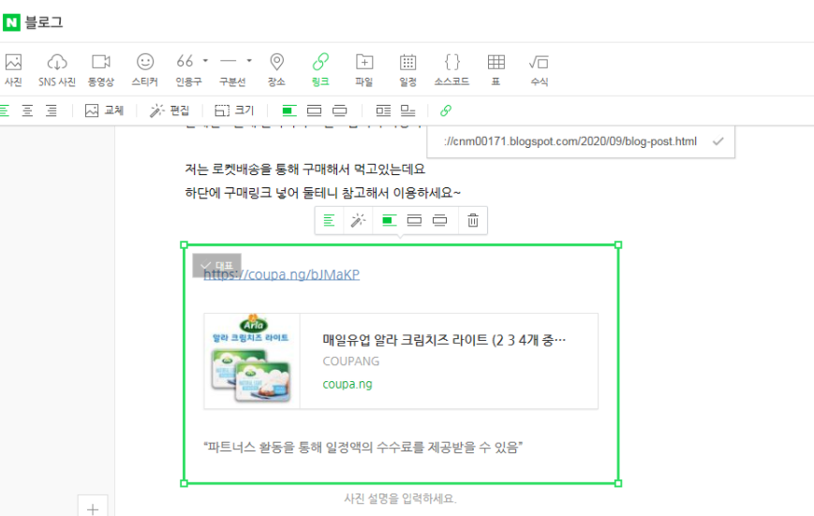The image size is (814, 516).
Task: Click the Naver N logo
Action: pyautogui.click(x=11, y=22)
